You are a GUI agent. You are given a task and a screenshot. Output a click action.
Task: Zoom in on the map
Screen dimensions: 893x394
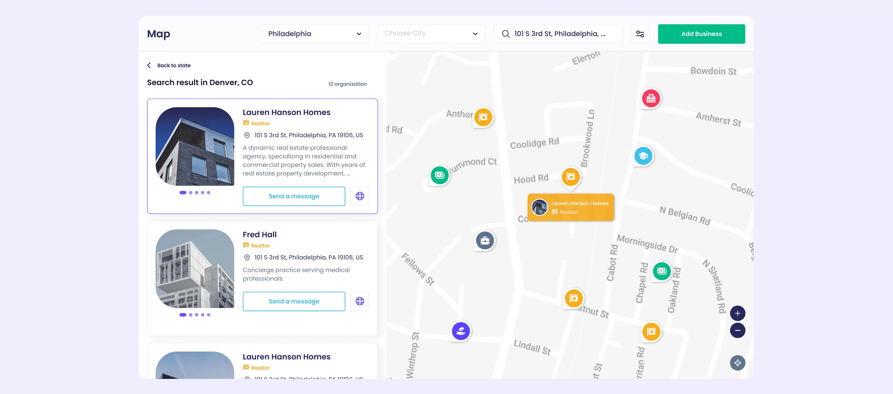point(737,314)
